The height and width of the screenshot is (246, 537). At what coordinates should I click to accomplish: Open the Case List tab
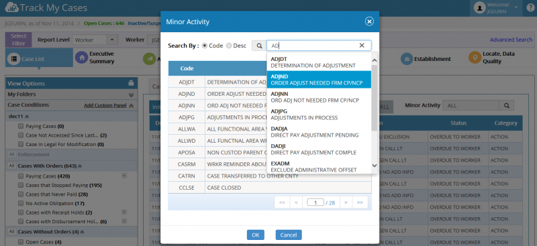(x=39, y=58)
